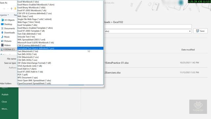Choose Strict Open XML Spreadsheet (*.xlsx)
This screenshot has width=211, height=119.
click(60, 80)
